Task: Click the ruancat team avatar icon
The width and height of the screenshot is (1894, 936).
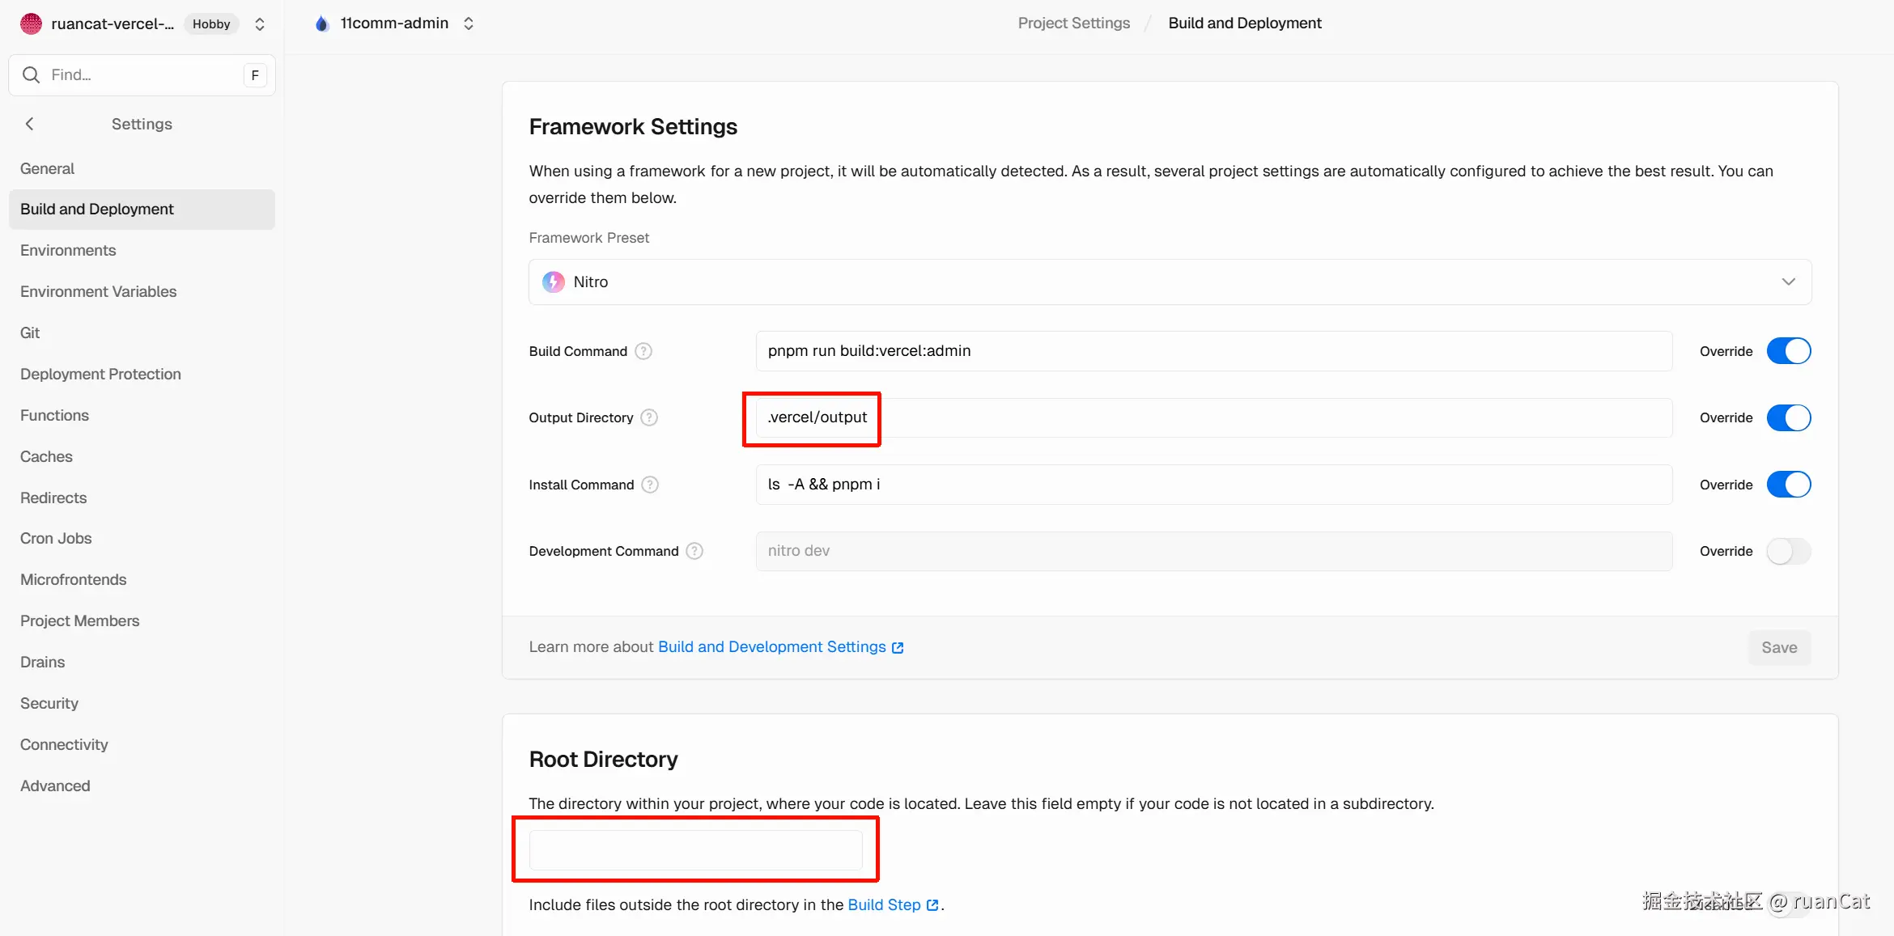Action: click(31, 23)
